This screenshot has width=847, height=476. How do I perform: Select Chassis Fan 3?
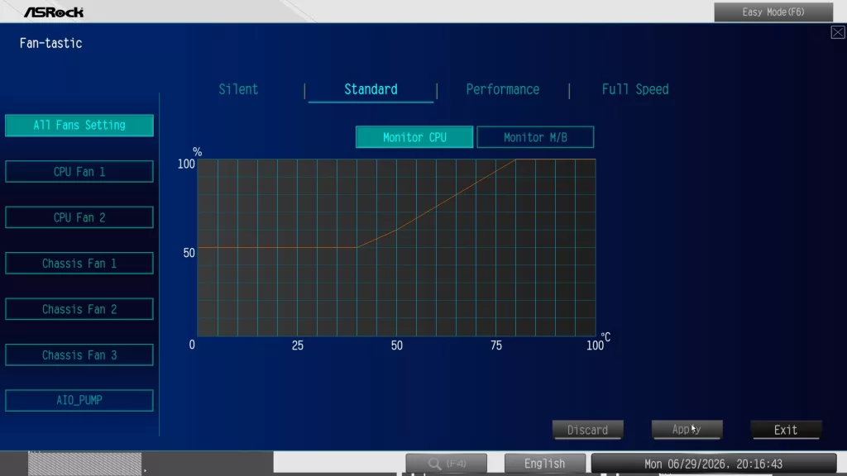point(79,355)
